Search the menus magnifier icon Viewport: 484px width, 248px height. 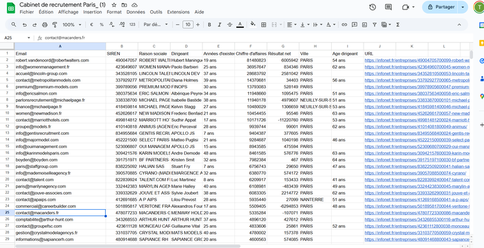pyautogui.click(x=13, y=25)
